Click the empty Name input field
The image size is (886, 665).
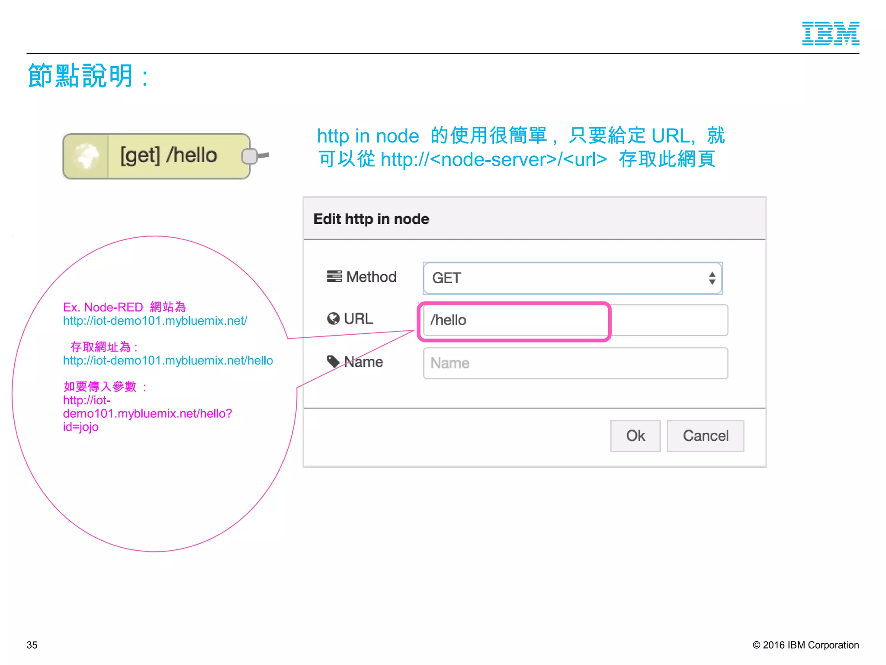click(x=575, y=363)
